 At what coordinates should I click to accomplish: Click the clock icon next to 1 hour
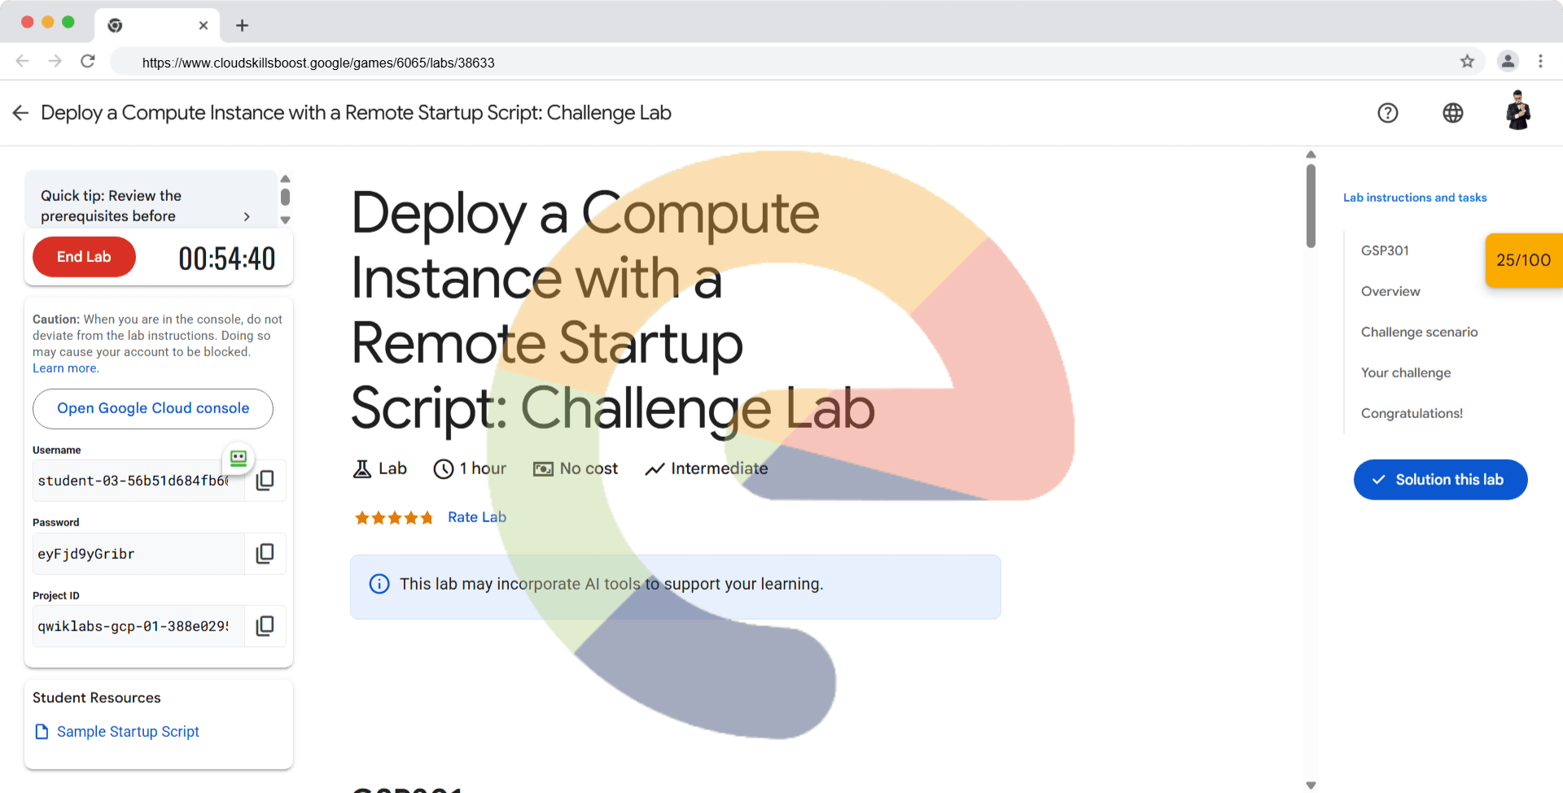click(444, 469)
